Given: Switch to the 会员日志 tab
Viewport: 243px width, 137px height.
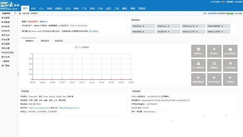Looking at the screenshot, I should click(x=59, y=41).
